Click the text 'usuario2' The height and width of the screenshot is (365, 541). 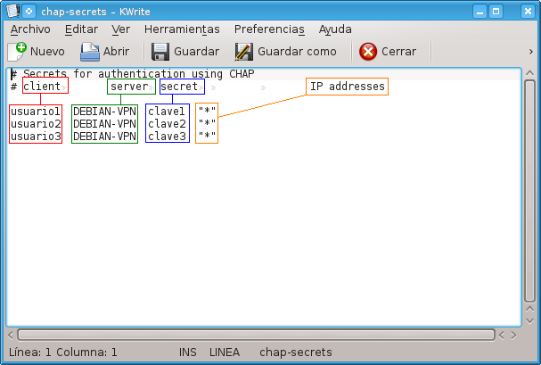tap(35, 124)
